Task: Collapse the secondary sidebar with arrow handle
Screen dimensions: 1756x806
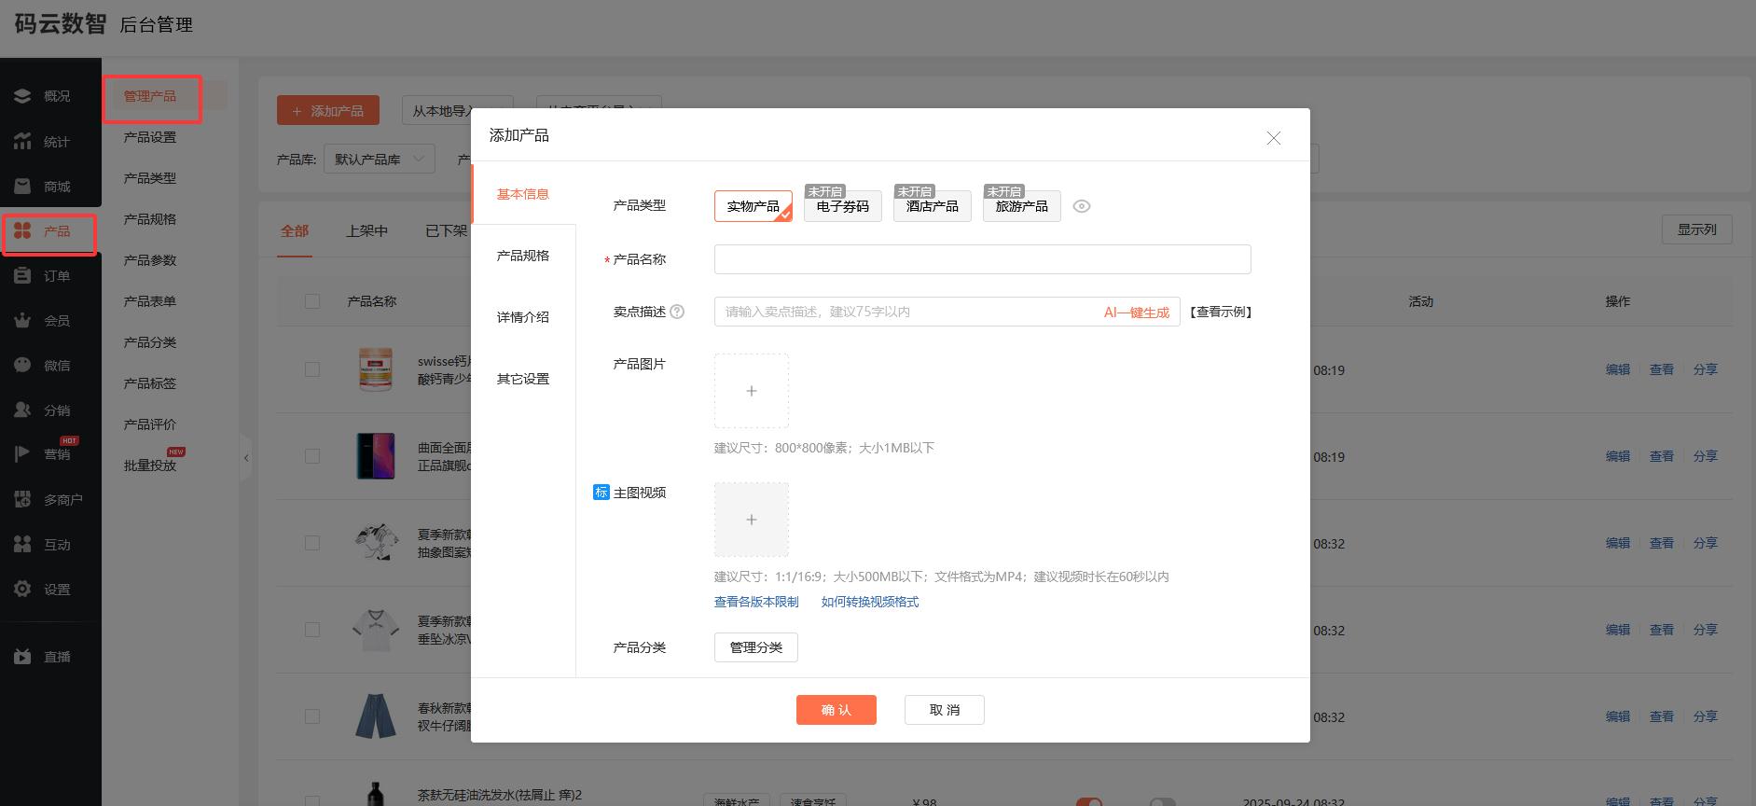Action: point(246,458)
